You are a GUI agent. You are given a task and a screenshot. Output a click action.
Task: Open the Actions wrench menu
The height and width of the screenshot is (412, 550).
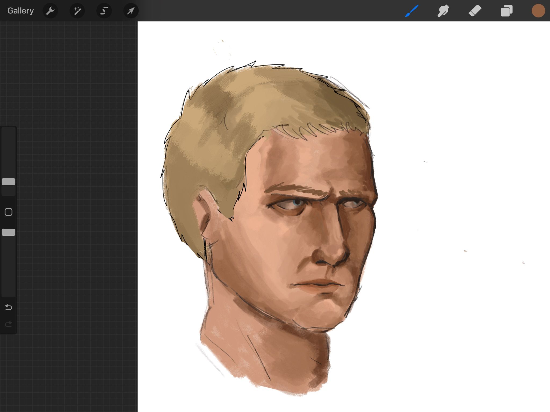click(x=50, y=11)
